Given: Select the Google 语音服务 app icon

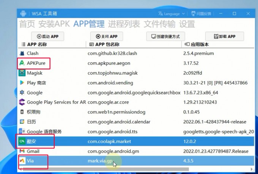Looking at the screenshot, I should click(x=22, y=132).
